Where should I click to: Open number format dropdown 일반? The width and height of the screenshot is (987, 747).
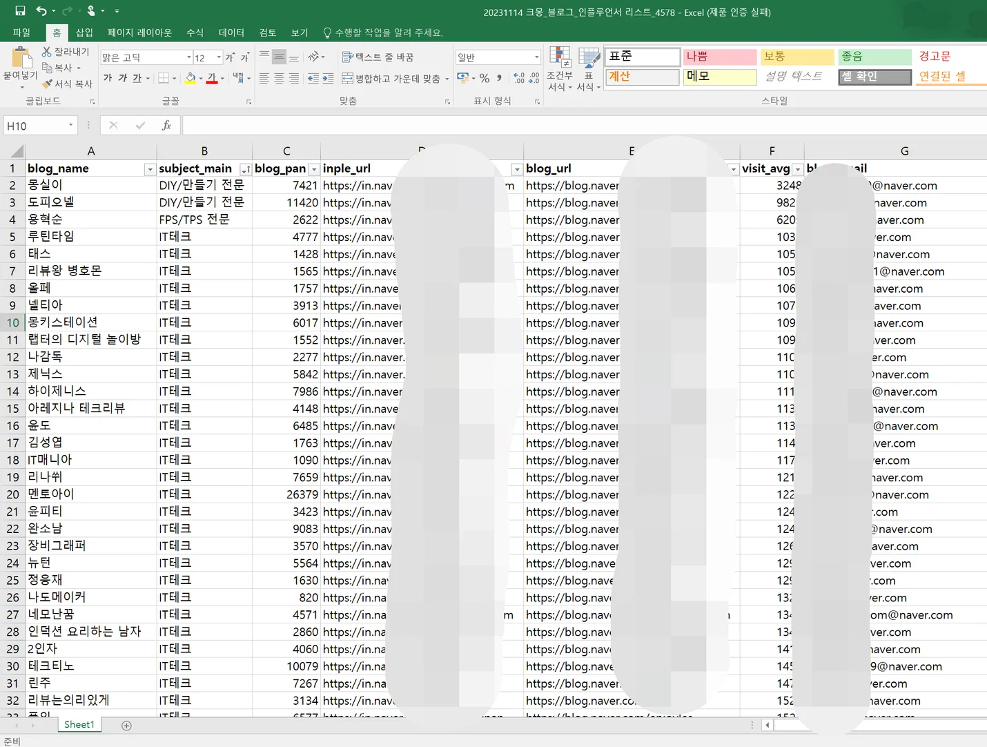[536, 57]
